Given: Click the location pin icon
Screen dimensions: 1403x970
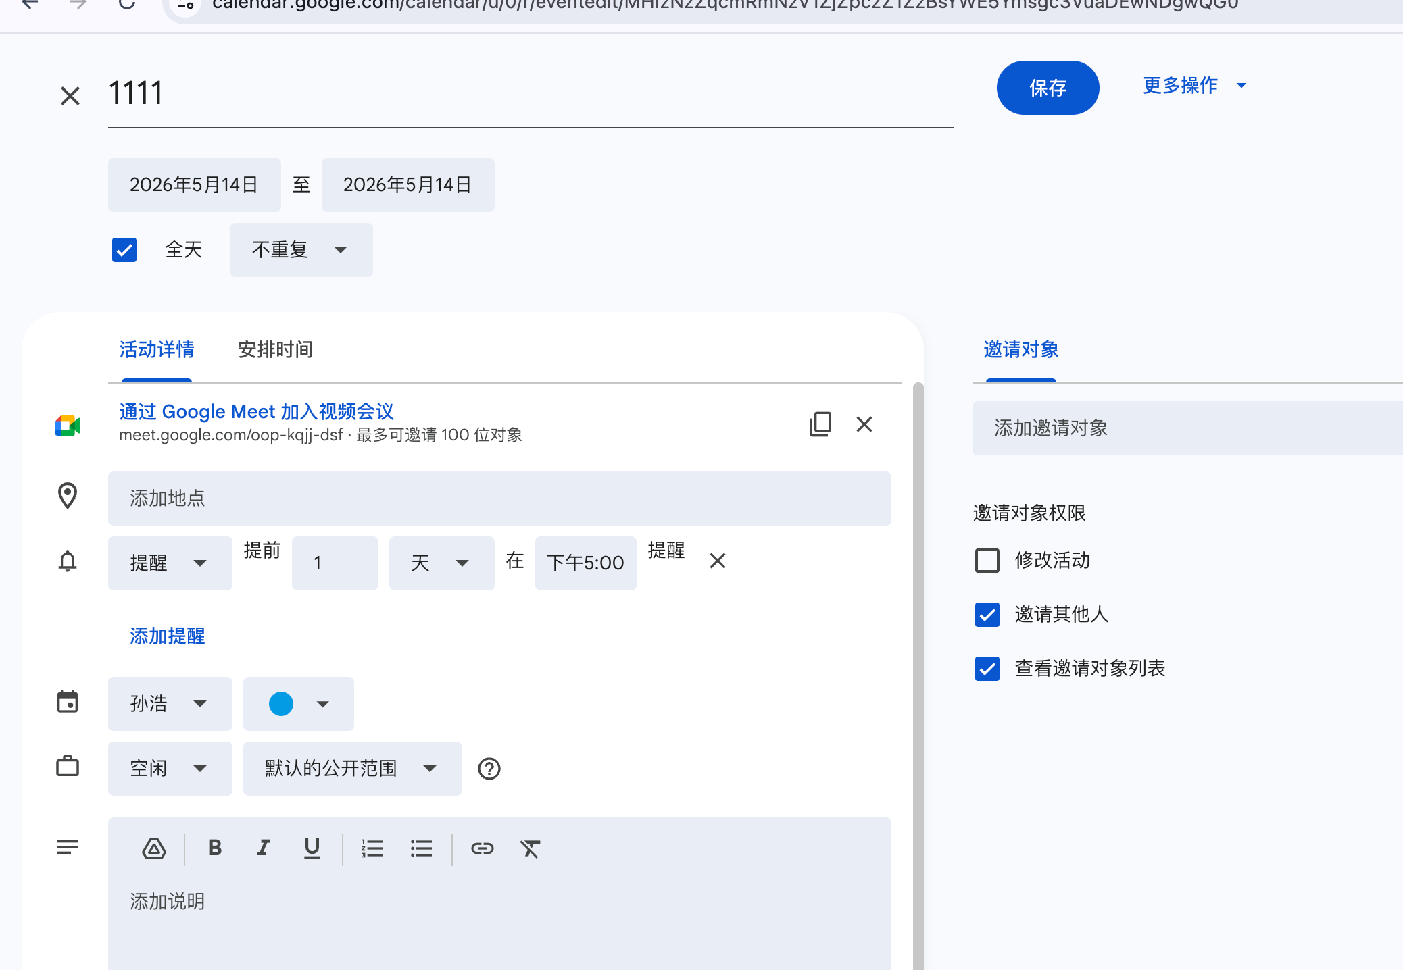Looking at the screenshot, I should coord(68,496).
